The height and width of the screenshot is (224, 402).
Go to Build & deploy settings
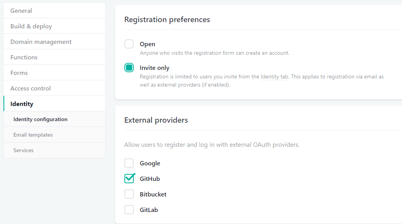pyautogui.click(x=31, y=26)
